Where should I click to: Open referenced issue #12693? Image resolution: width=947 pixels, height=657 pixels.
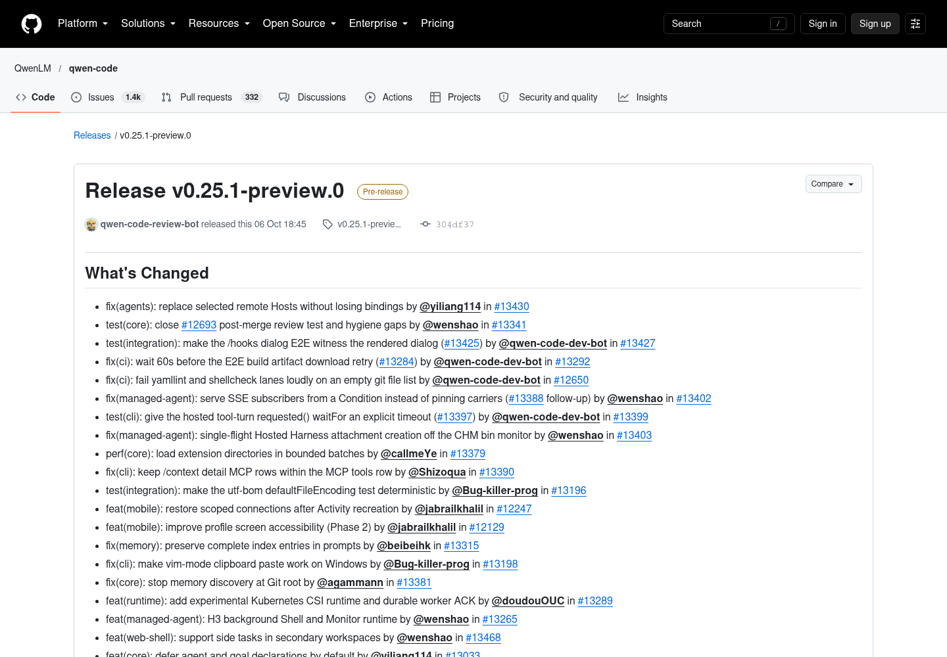199,325
